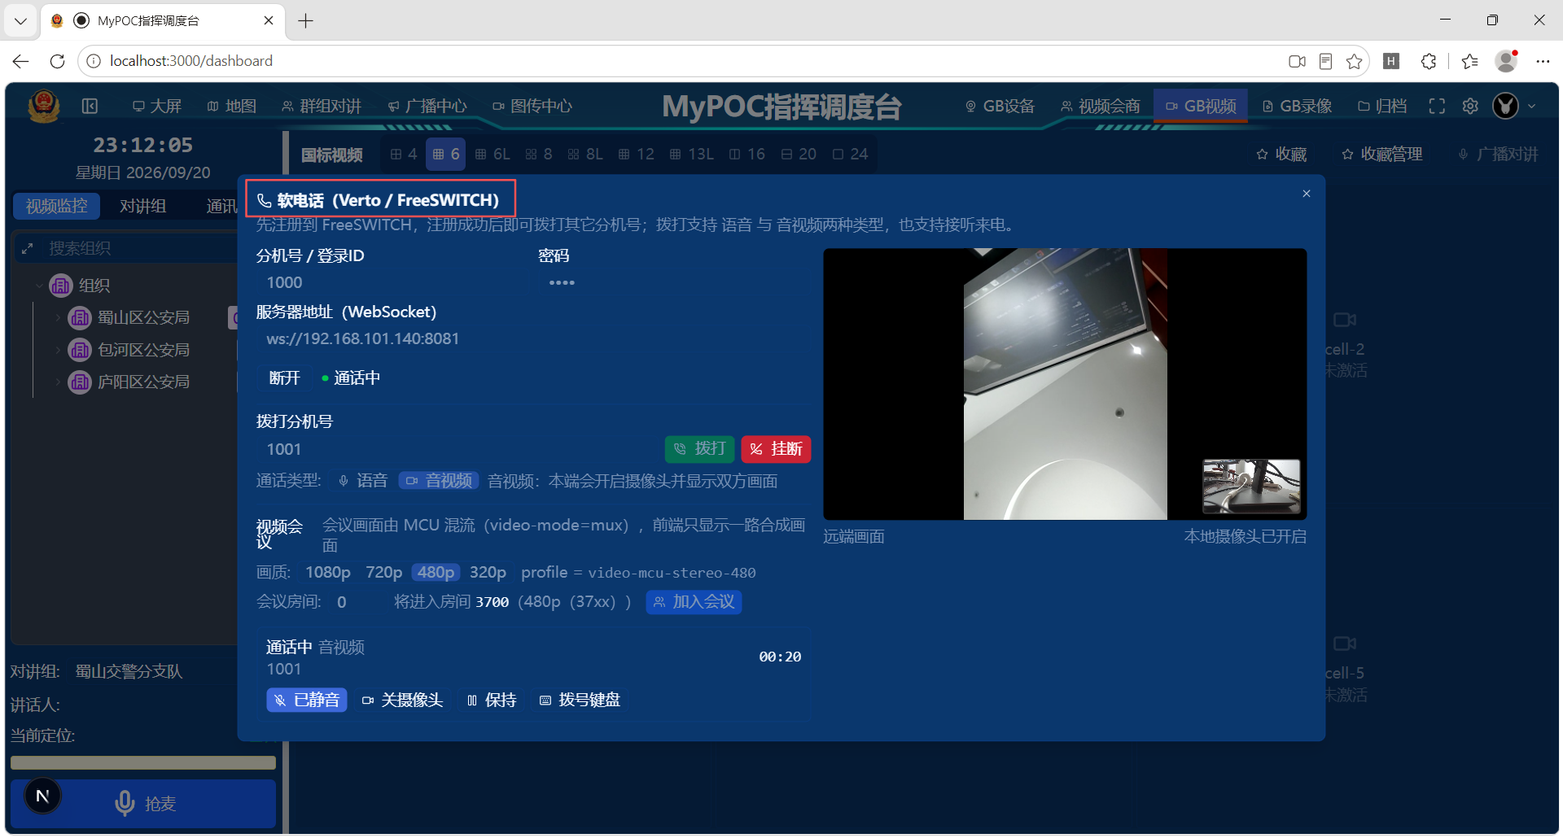1563x838 pixels.
Task: Select the 4-cell video layout
Action: [404, 155]
